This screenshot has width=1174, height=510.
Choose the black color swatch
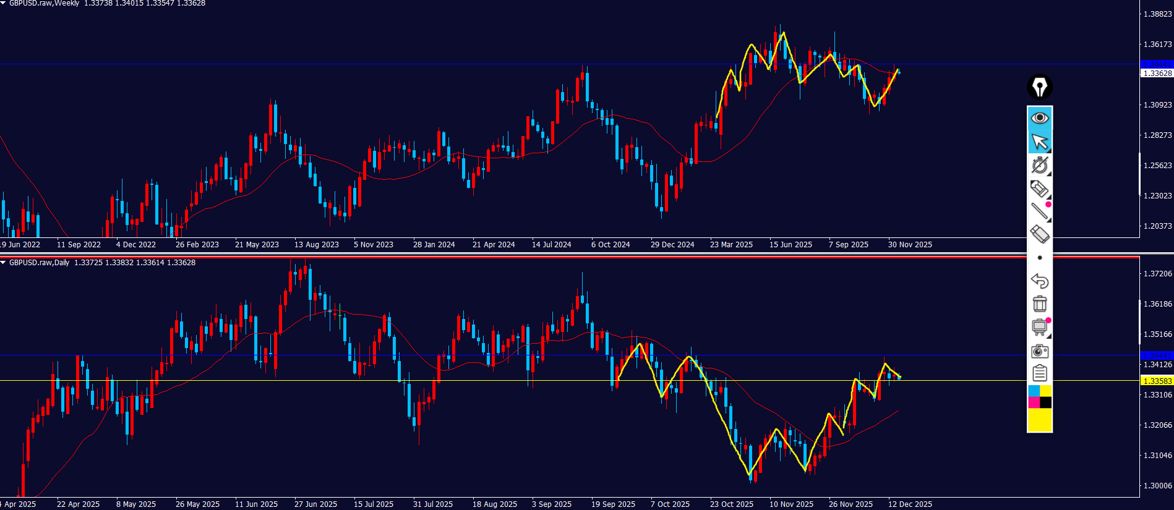(x=1045, y=402)
